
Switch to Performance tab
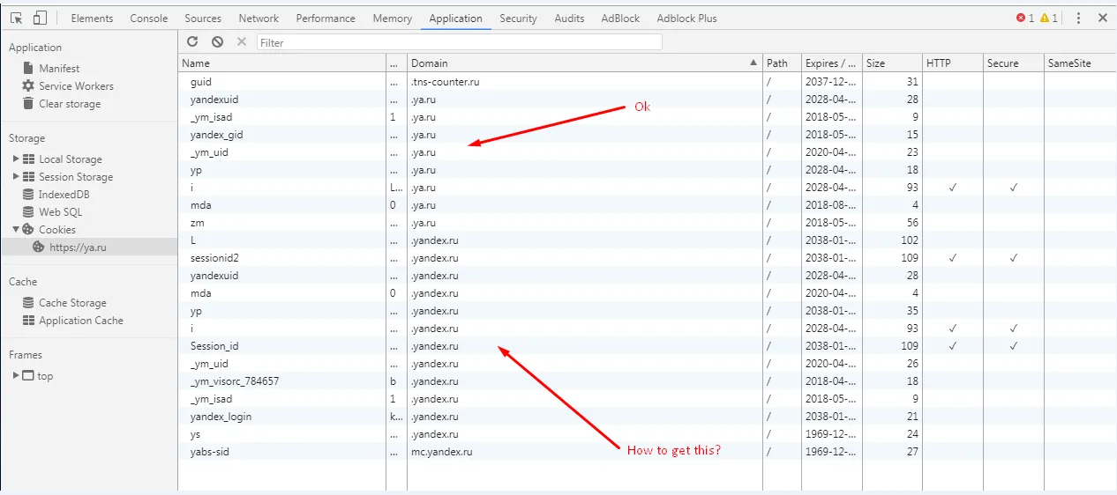coord(327,18)
